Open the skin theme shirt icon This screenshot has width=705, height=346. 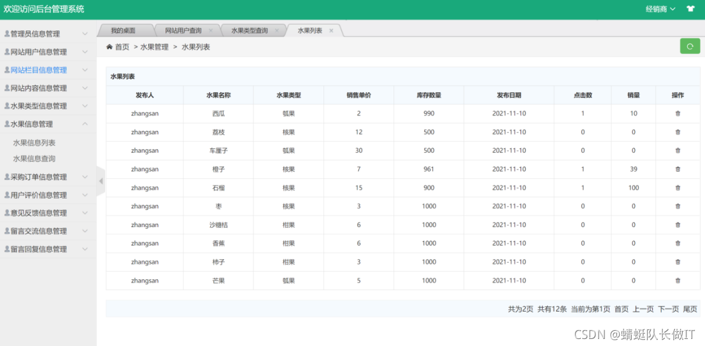(690, 9)
